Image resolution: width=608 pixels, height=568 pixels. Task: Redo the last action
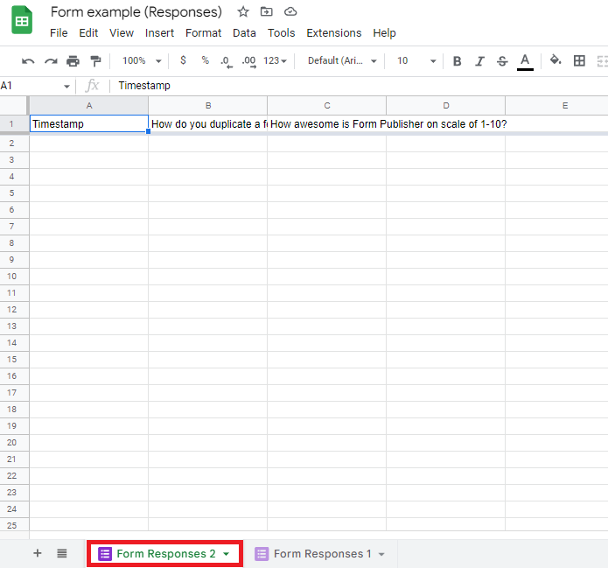click(51, 61)
